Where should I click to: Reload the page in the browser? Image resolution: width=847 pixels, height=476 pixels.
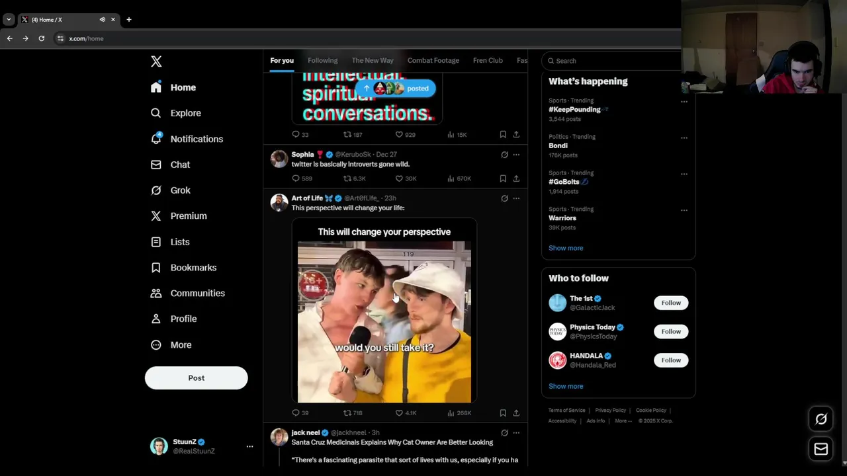(x=41, y=38)
